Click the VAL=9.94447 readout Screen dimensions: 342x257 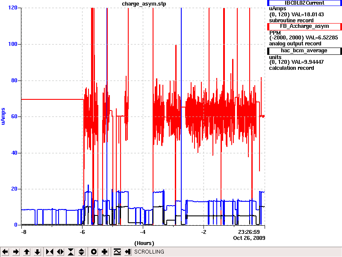click(x=307, y=62)
